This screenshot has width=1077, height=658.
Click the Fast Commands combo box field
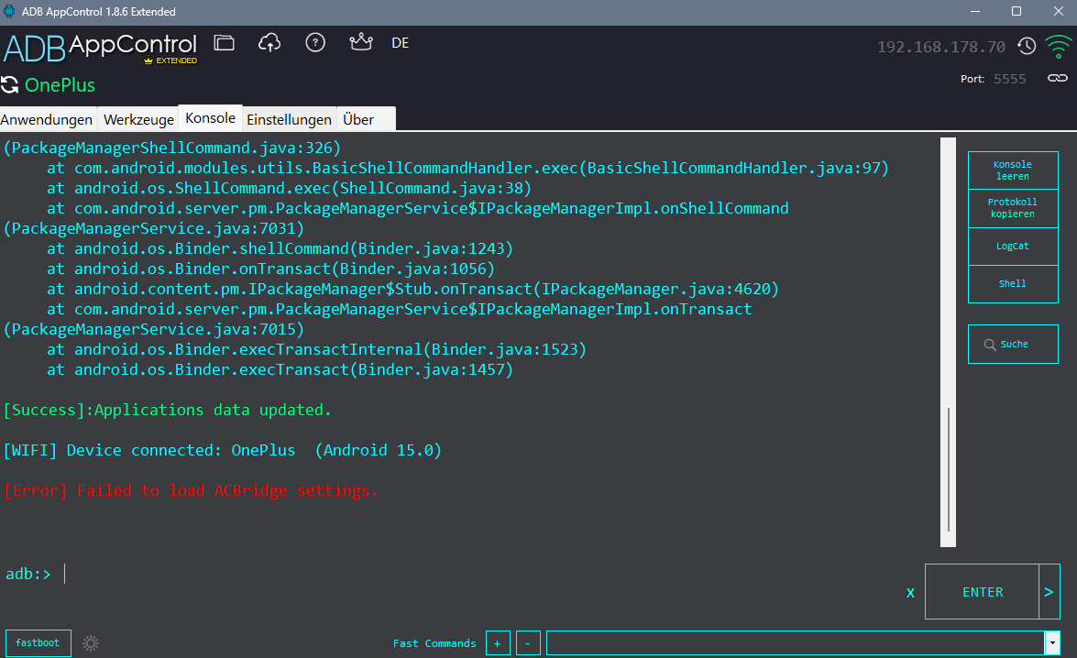click(x=796, y=643)
